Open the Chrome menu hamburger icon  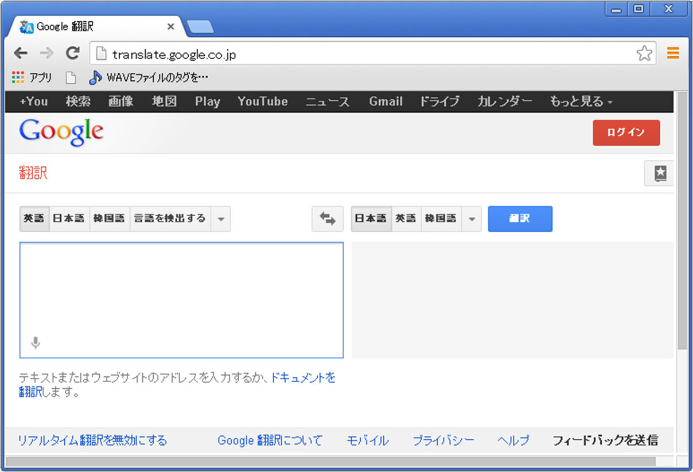[673, 54]
